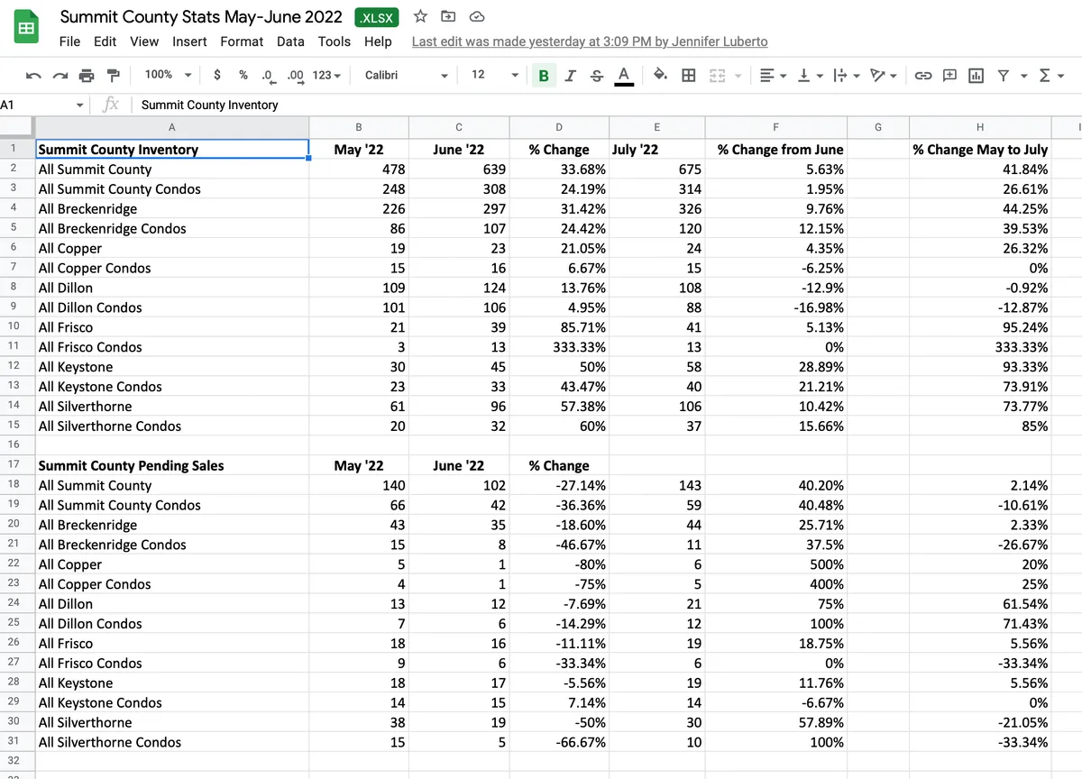Open the Data menu
The image size is (1082, 779).
[x=290, y=41]
